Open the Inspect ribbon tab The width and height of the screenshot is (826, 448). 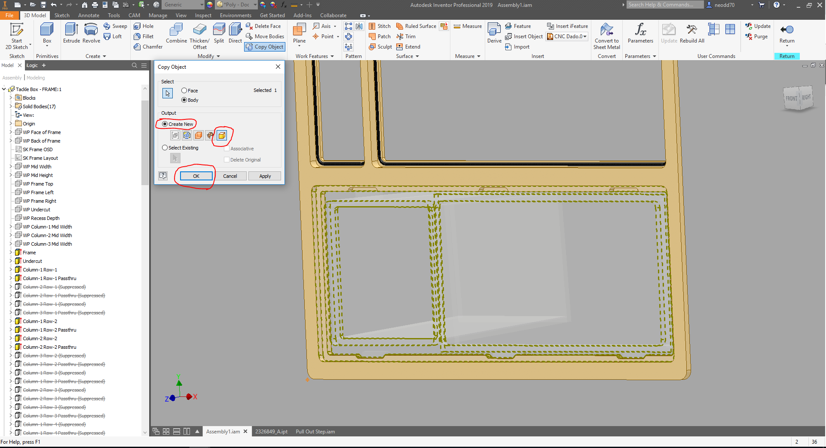click(203, 15)
